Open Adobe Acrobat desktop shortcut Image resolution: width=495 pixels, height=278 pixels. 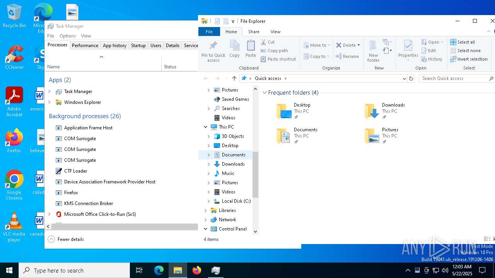(14, 102)
